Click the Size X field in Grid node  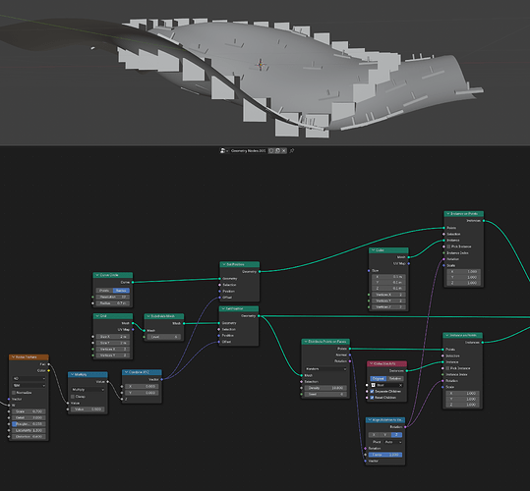pos(113,337)
